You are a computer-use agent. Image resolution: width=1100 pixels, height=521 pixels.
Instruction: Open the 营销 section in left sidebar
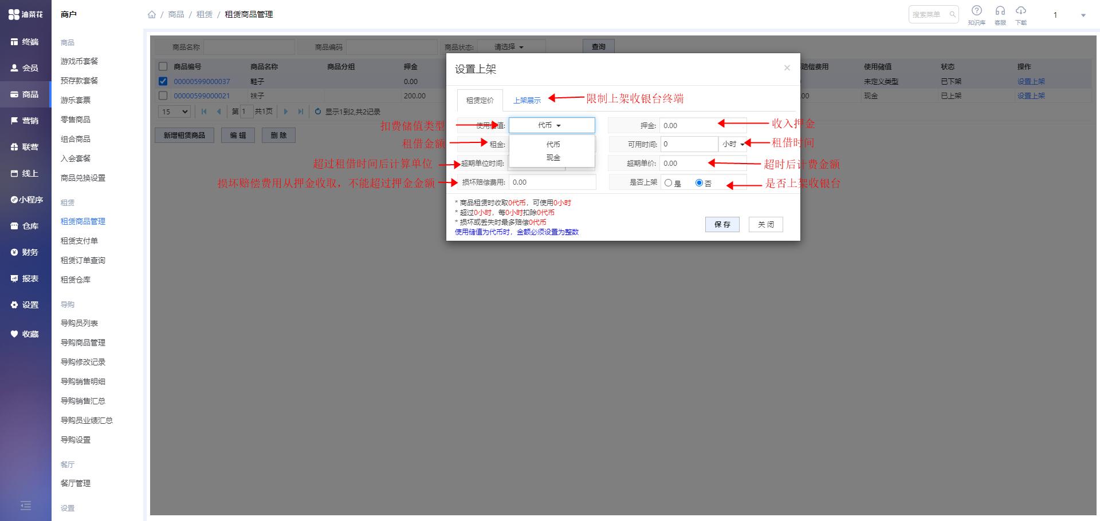25,121
